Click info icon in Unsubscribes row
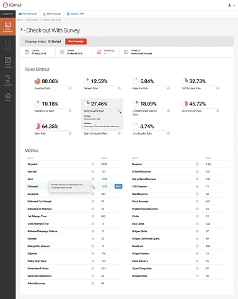This screenshot has width=238, height=299. (x=197, y=276)
